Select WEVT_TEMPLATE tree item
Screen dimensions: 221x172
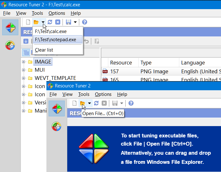tap(55, 78)
